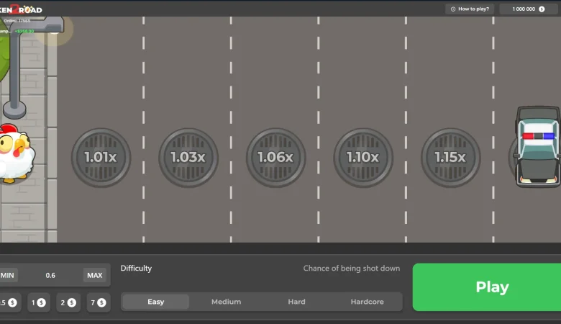Viewport: 561px width, 324px height.
Task: Open the How to play? help
Action: pos(470,9)
